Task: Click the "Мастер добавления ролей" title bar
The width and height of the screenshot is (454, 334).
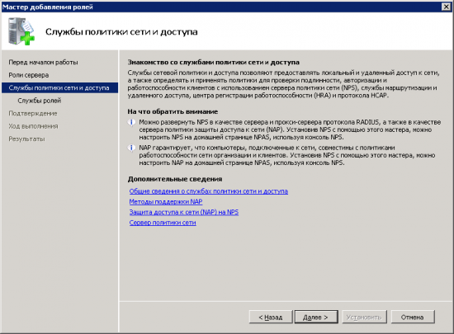Action: (x=220, y=7)
